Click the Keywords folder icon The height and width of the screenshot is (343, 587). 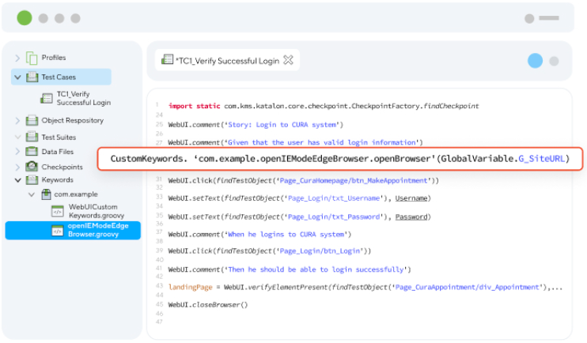click(32, 180)
